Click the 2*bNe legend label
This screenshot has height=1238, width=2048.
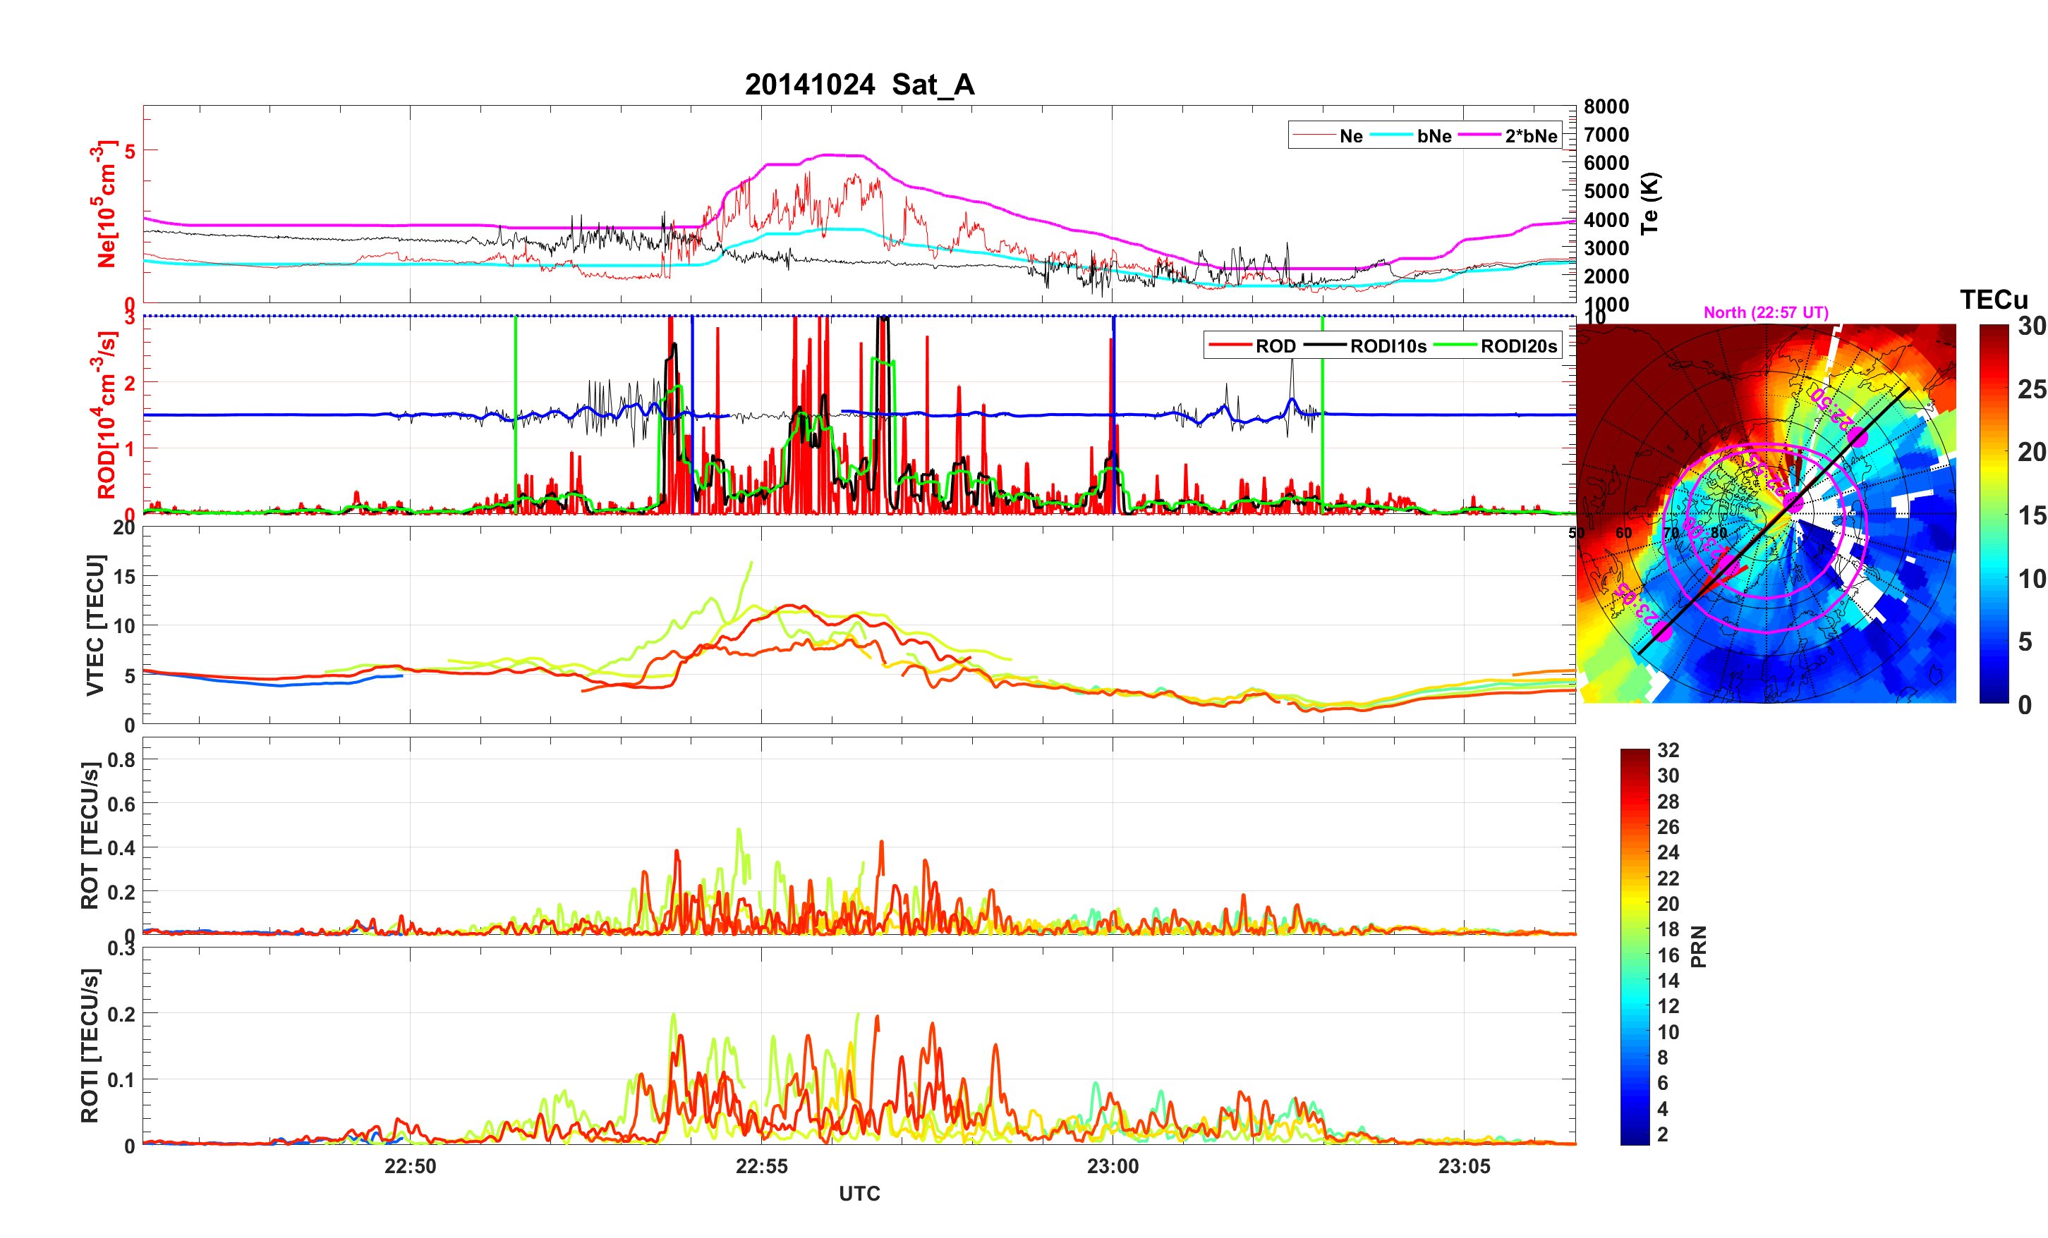[x=1530, y=136]
